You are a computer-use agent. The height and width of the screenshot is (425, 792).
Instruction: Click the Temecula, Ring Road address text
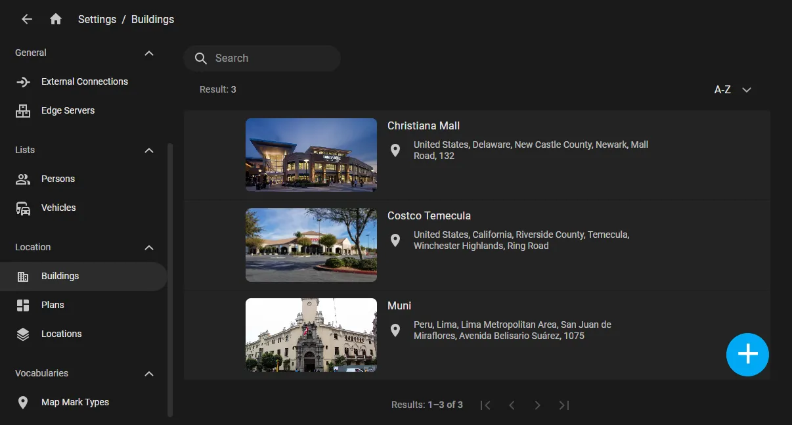click(521, 240)
